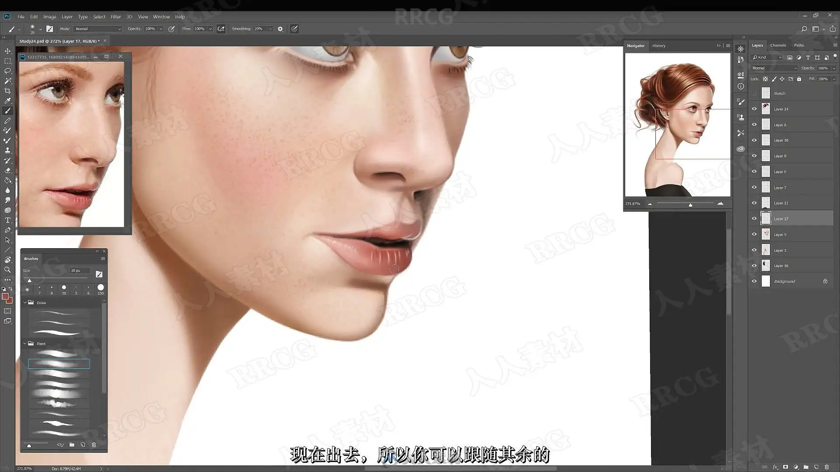The width and height of the screenshot is (840, 472).
Task: Select the Move tool
Action: 7,51
